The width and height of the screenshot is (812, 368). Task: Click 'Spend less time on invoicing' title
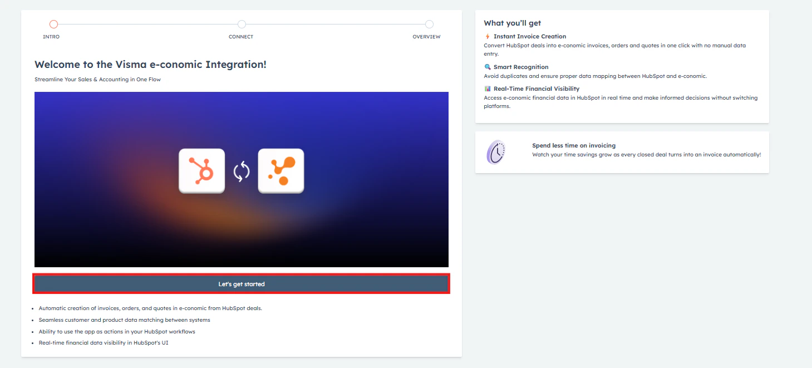[x=574, y=145]
